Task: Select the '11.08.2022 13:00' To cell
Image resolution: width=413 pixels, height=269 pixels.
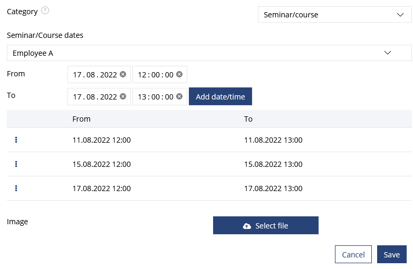Action: (x=273, y=140)
